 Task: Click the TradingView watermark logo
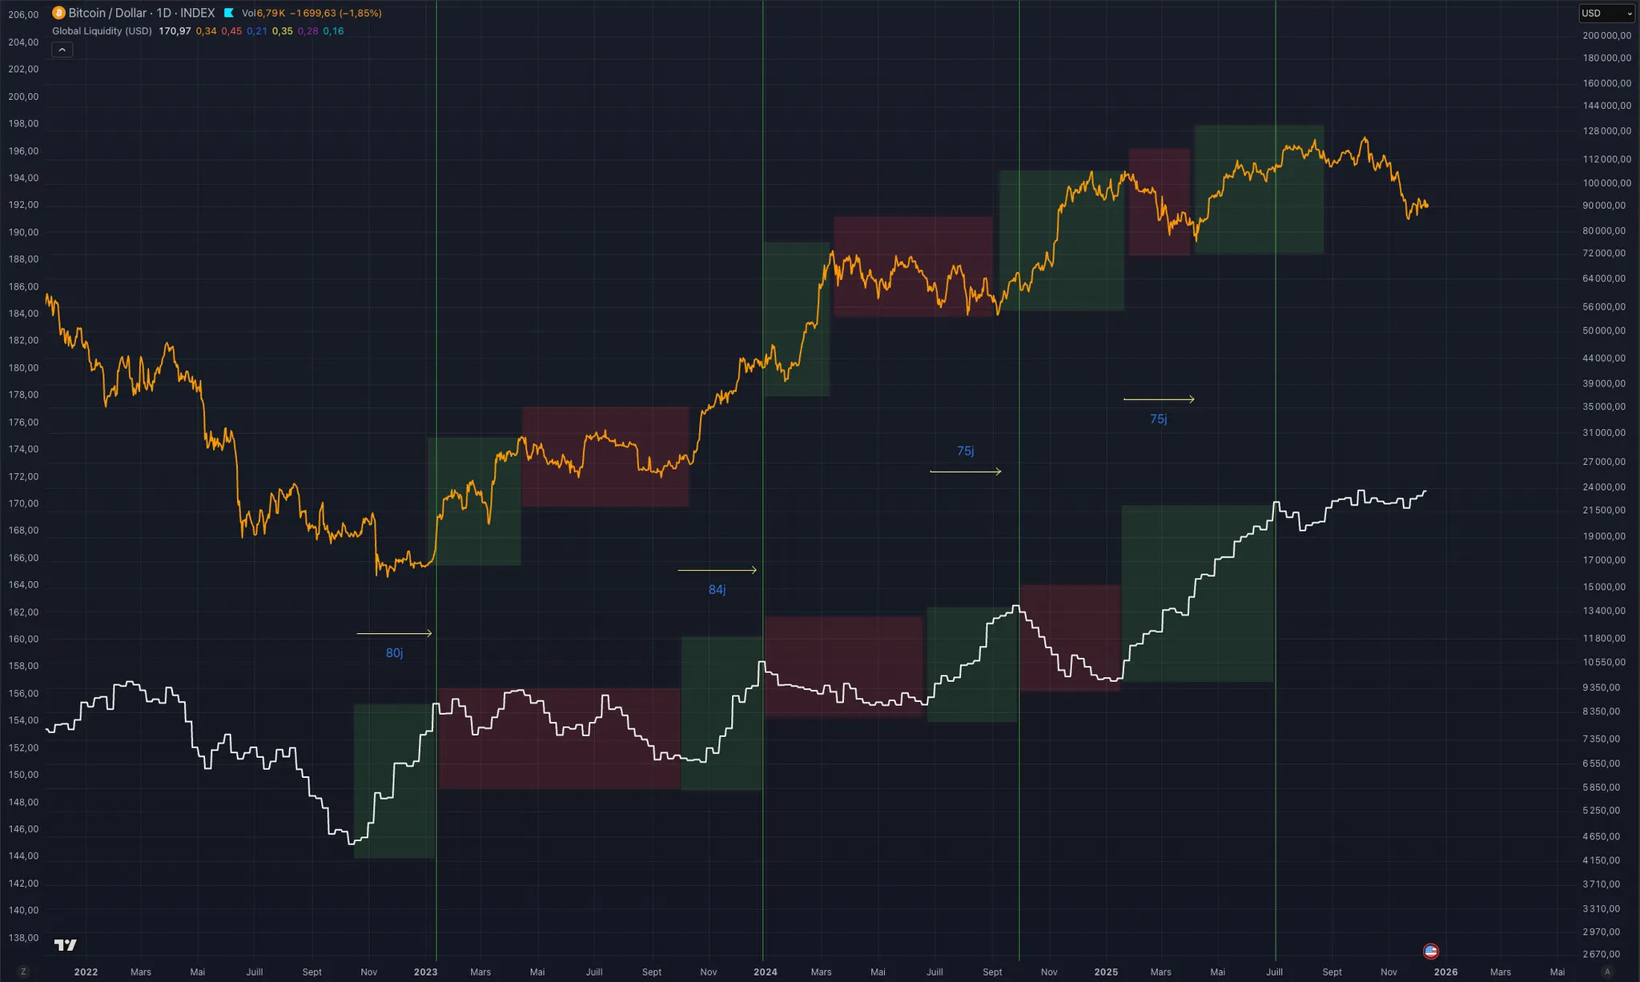pyautogui.click(x=65, y=944)
